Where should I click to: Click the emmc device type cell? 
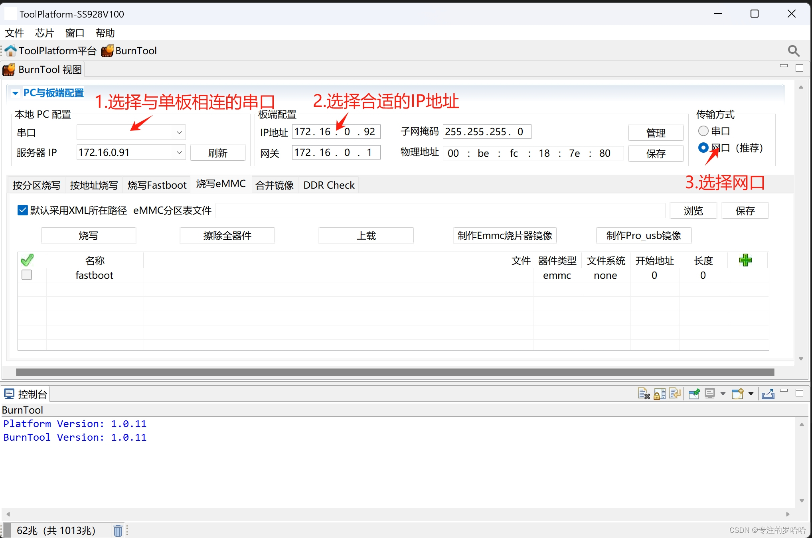coord(557,275)
